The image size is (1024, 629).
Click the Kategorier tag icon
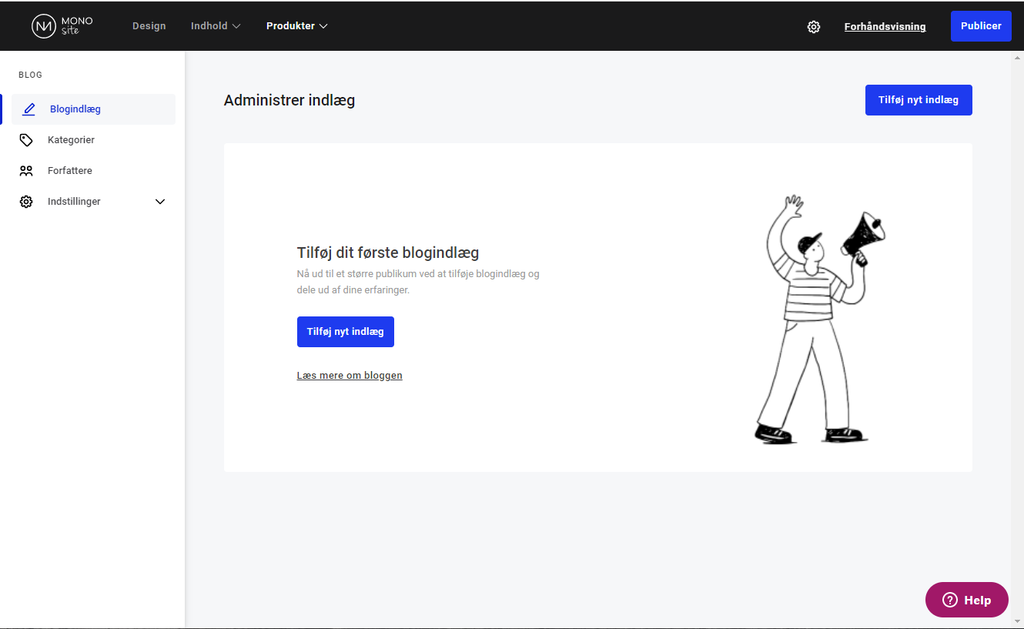pyautogui.click(x=26, y=140)
